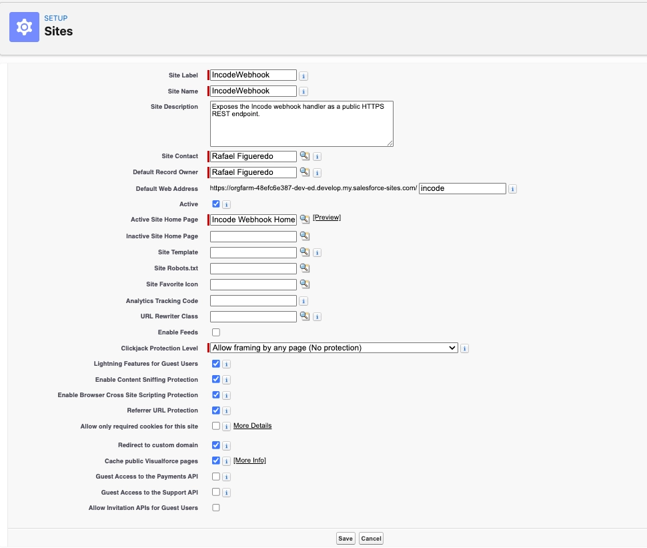Toggle Enable Content Sniffing Protection checkbox
Image resolution: width=647 pixels, height=548 pixels.
(216, 379)
